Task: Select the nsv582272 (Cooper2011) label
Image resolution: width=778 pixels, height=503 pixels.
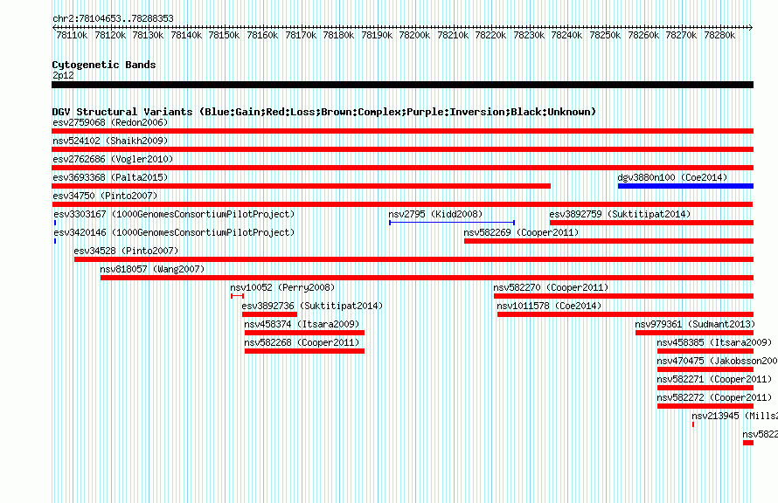Action: click(x=714, y=397)
